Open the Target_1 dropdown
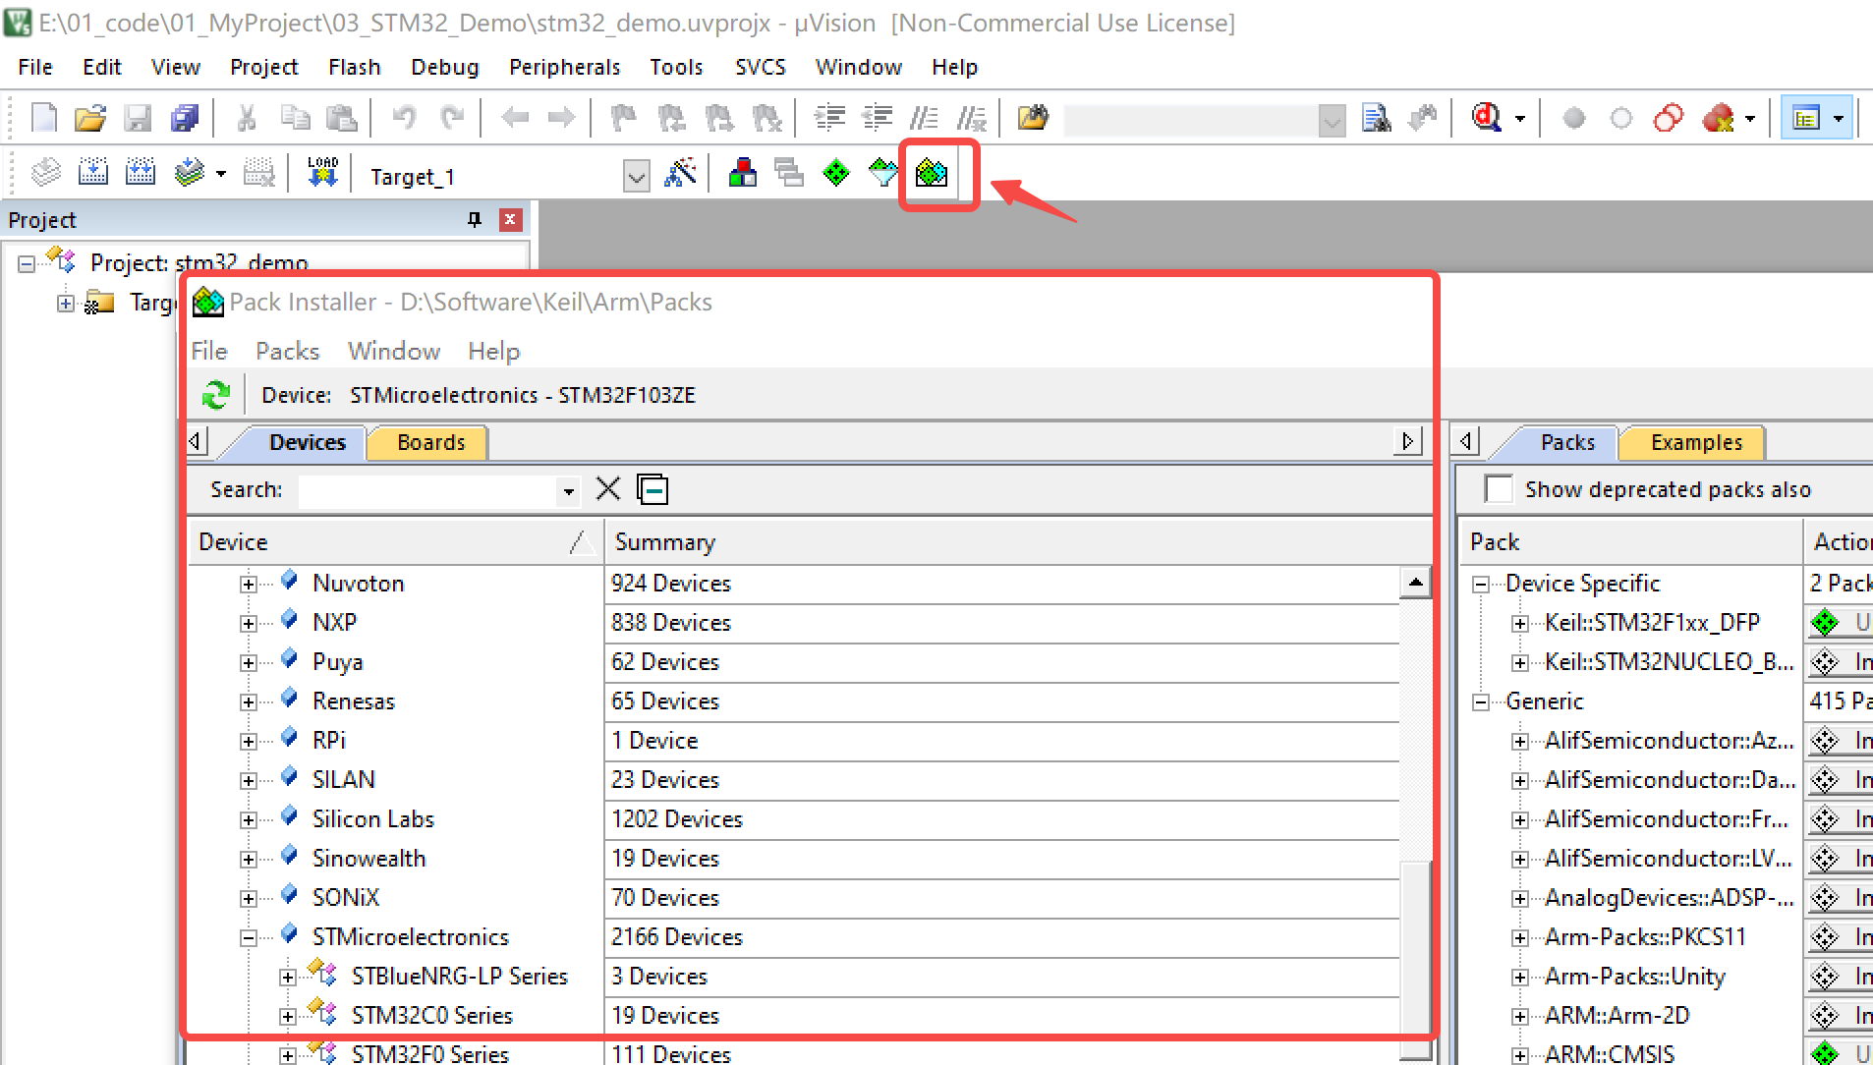This screenshot has height=1065, width=1873. [x=637, y=177]
